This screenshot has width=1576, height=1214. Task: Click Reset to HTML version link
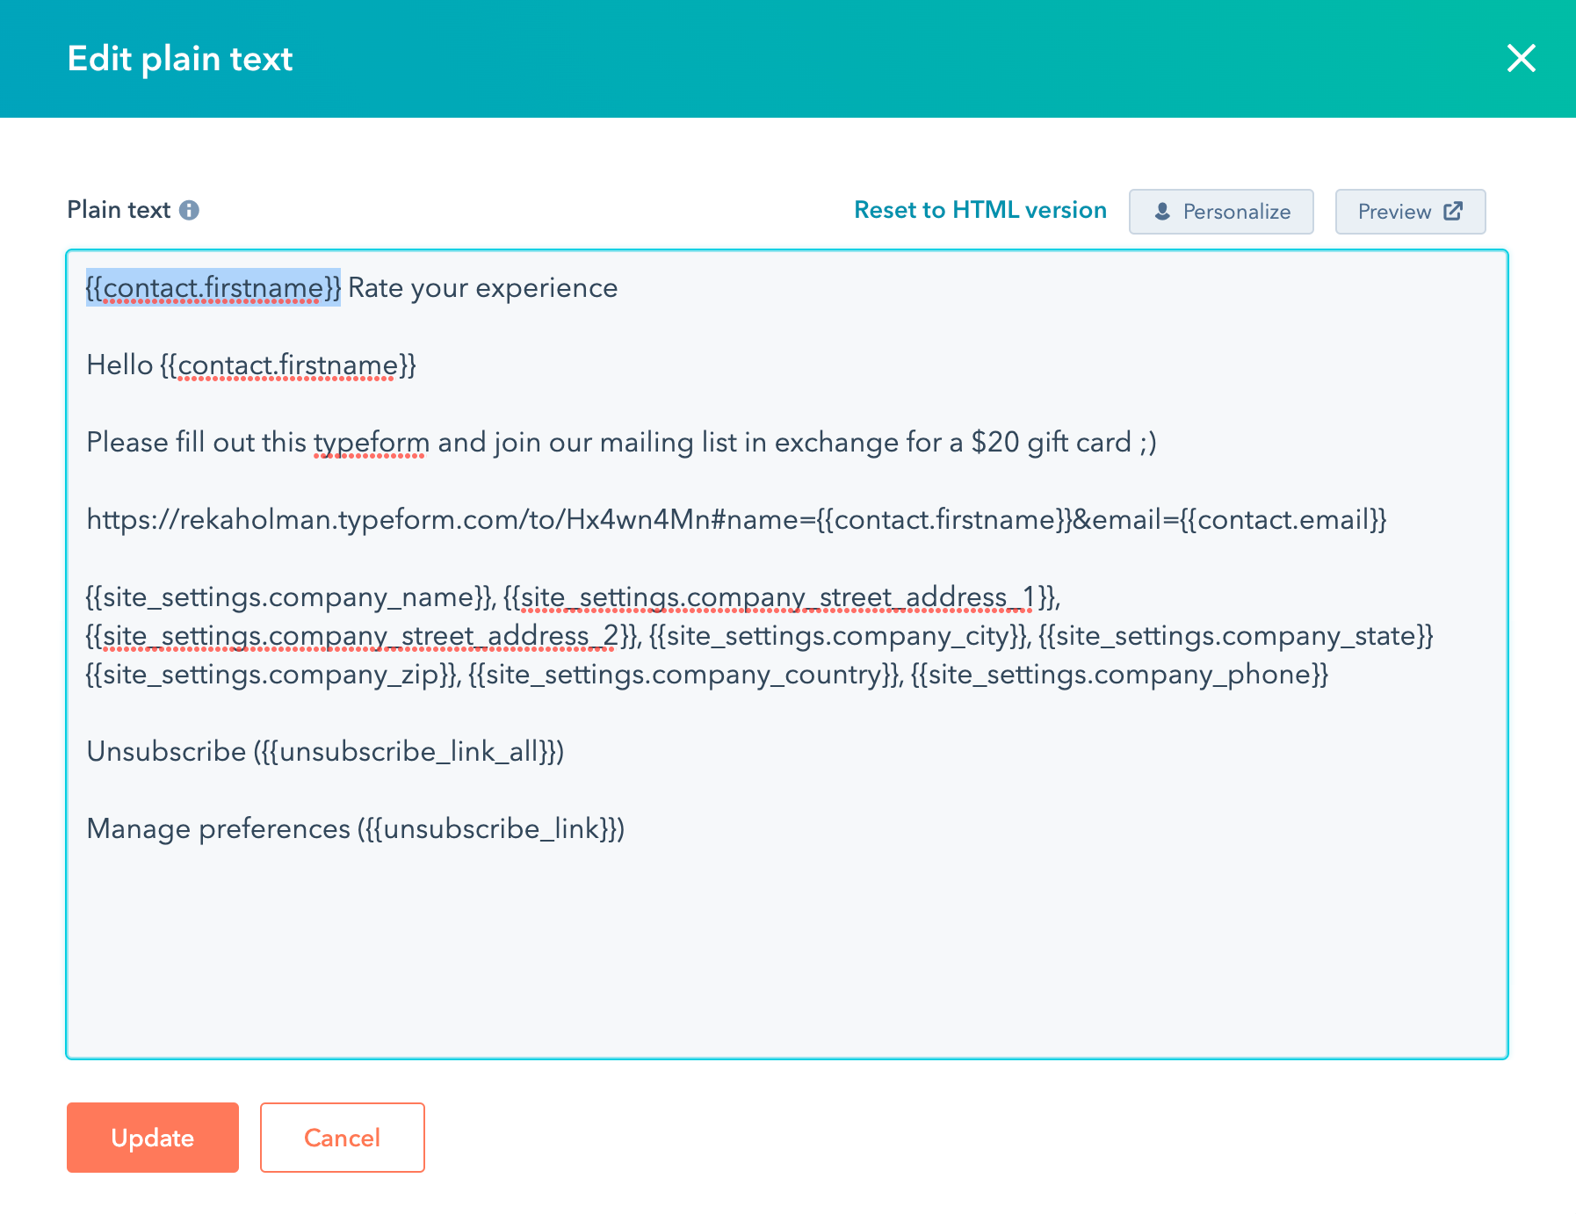point(980,210)
